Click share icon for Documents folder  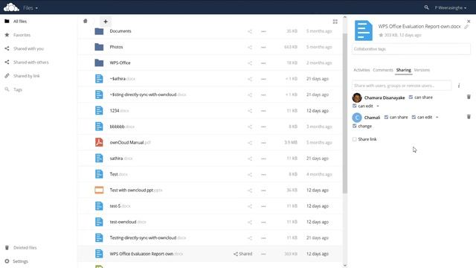pyautogui.click(x=250, y=31)
